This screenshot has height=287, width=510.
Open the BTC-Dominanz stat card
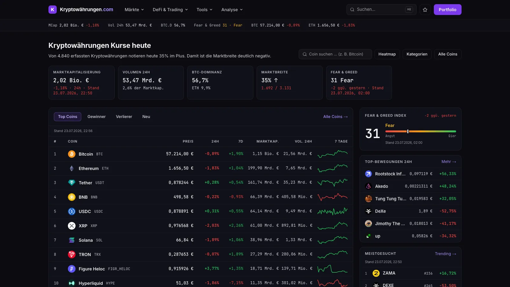(220, 83)
